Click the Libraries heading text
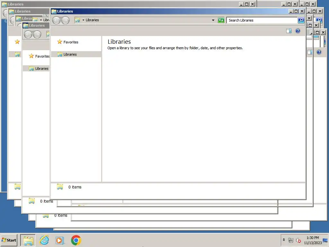 click(119, 41)
